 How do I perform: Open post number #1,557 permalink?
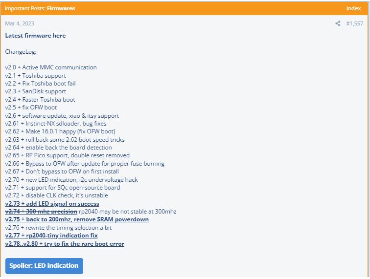click(x=354, y=23)
